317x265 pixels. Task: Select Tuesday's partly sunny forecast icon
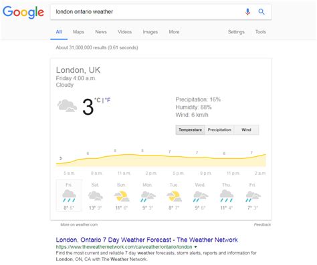[x=174, y=196]
